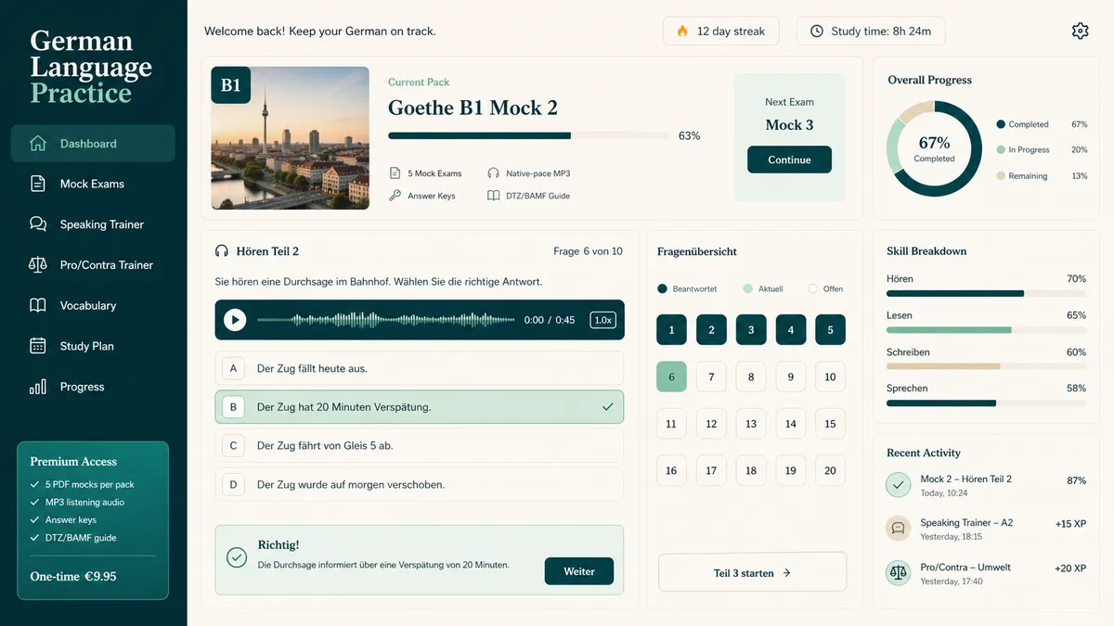Open Mock 2 – Hören Teil 2 activity
The height and width of the screenshot is (626, 1114).
(x=985, y=485)
